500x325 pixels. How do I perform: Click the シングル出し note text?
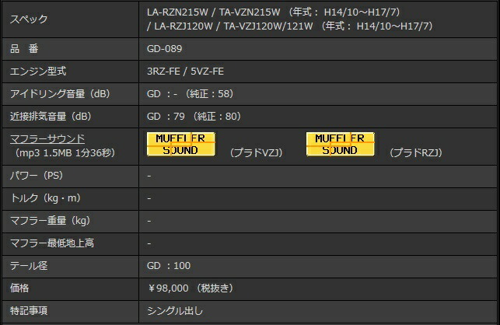[x=175, y=311]
